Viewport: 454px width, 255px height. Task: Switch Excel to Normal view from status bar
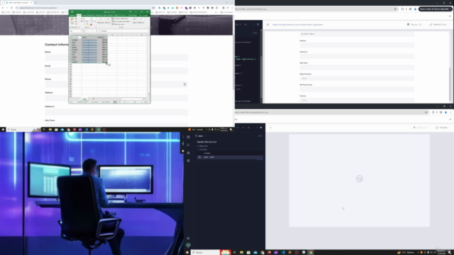click(115, 102)
